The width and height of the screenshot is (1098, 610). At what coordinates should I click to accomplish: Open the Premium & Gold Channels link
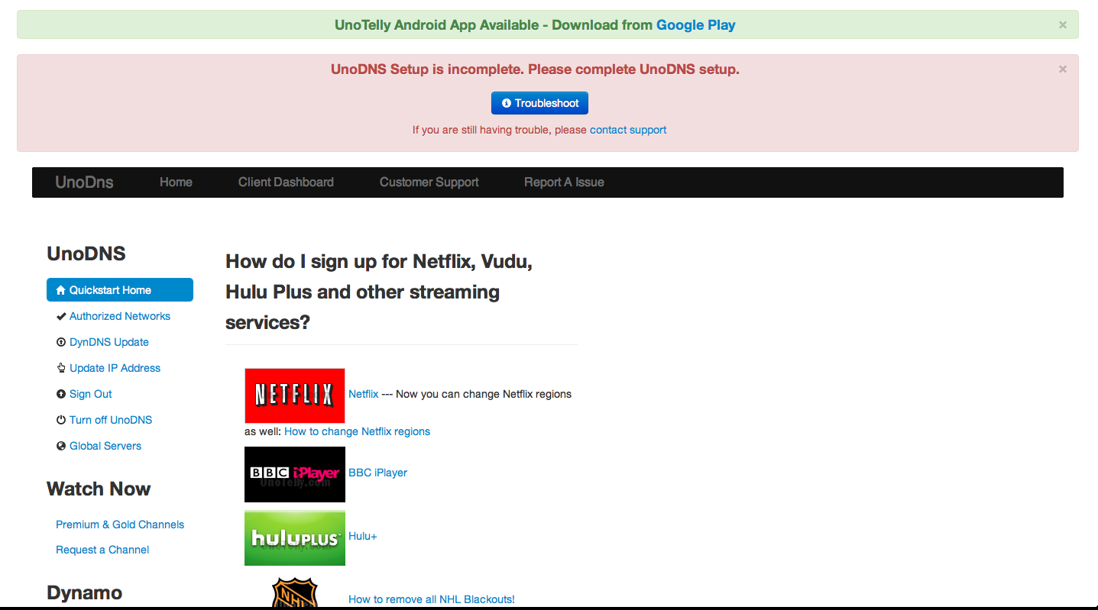coord(120,524)
